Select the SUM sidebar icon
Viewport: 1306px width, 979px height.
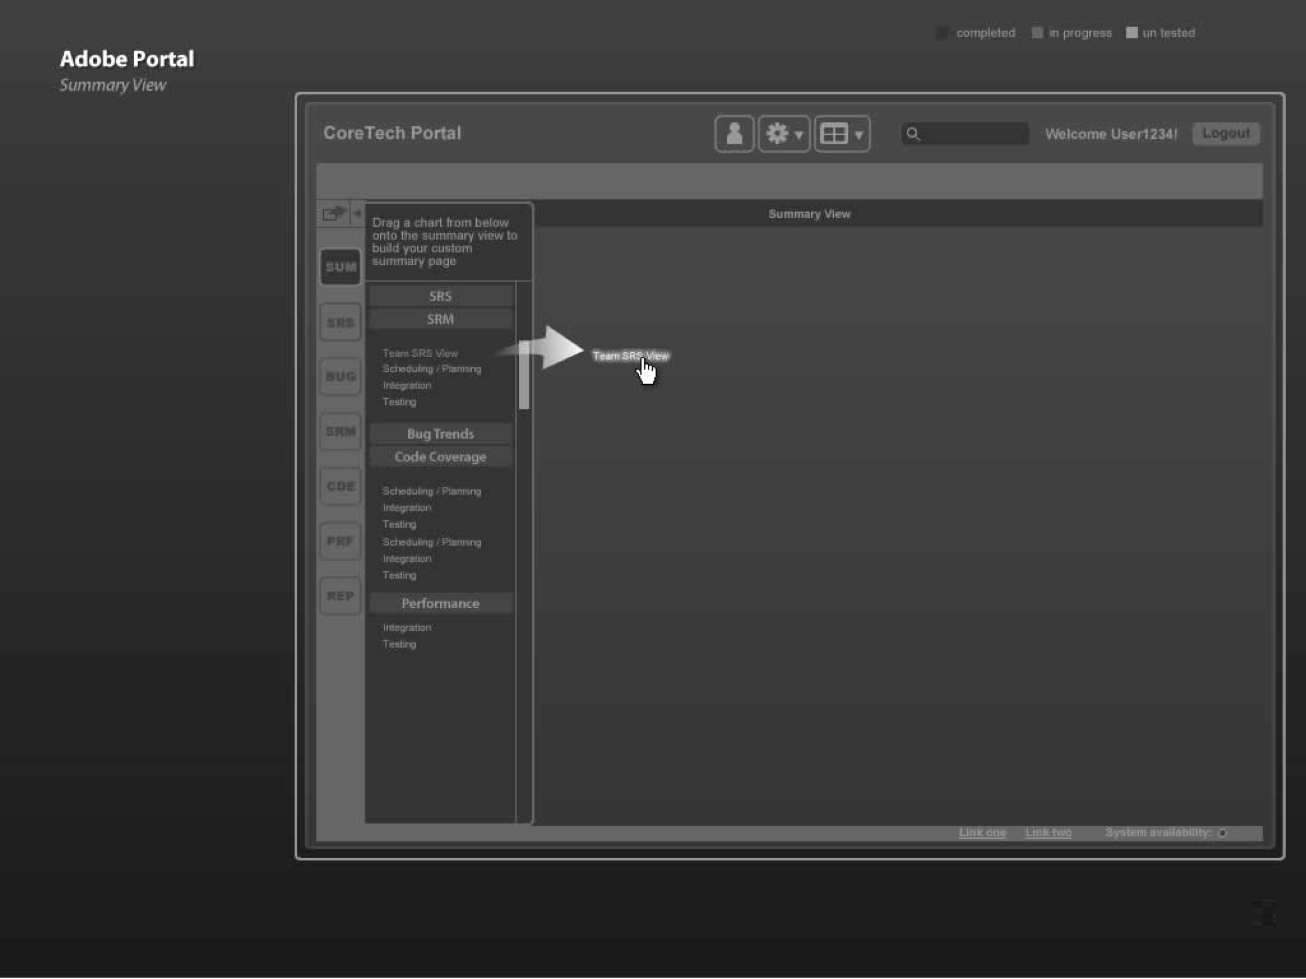pyautogui.click(x=340, y=267)
